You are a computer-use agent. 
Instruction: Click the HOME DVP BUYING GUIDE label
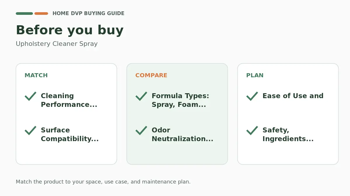pyautogui.click(x=88, y=13)
